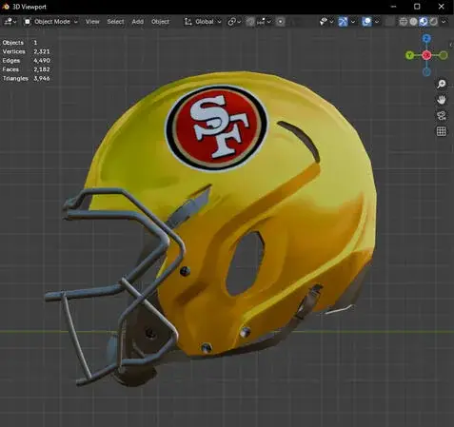Switch to rendered viewport shading
Viewport: 454px width, 427px height.
tap(434, 22)
